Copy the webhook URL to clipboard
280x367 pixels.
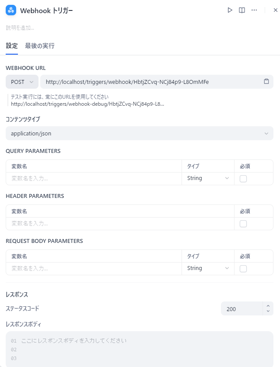(266, 82)
